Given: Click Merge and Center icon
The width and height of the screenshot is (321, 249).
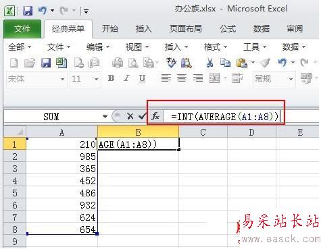Looking at the screenshot, I should [x=214, y=78].
